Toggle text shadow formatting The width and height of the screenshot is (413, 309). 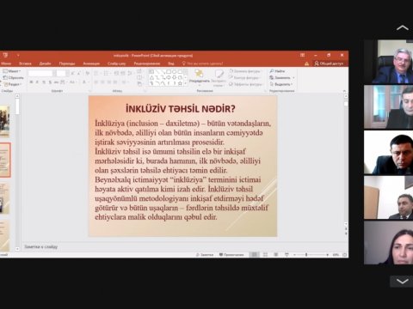pyautogui.click(x=50, y=82)
